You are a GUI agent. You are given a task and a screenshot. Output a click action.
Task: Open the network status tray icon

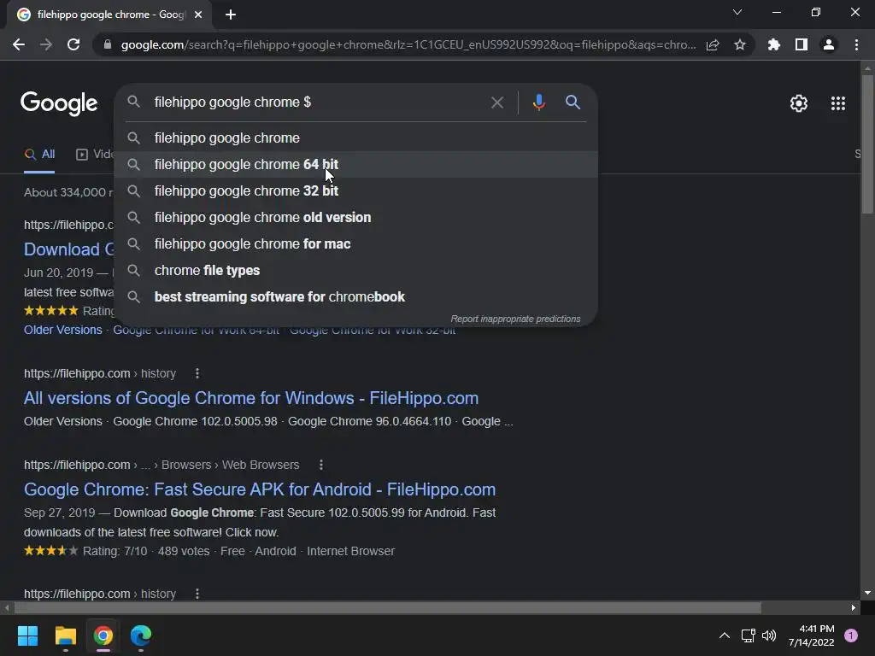pos(748,635)
